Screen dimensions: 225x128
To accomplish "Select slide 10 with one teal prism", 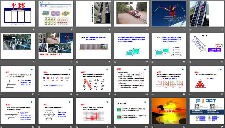I will click(x=131, y=46).
